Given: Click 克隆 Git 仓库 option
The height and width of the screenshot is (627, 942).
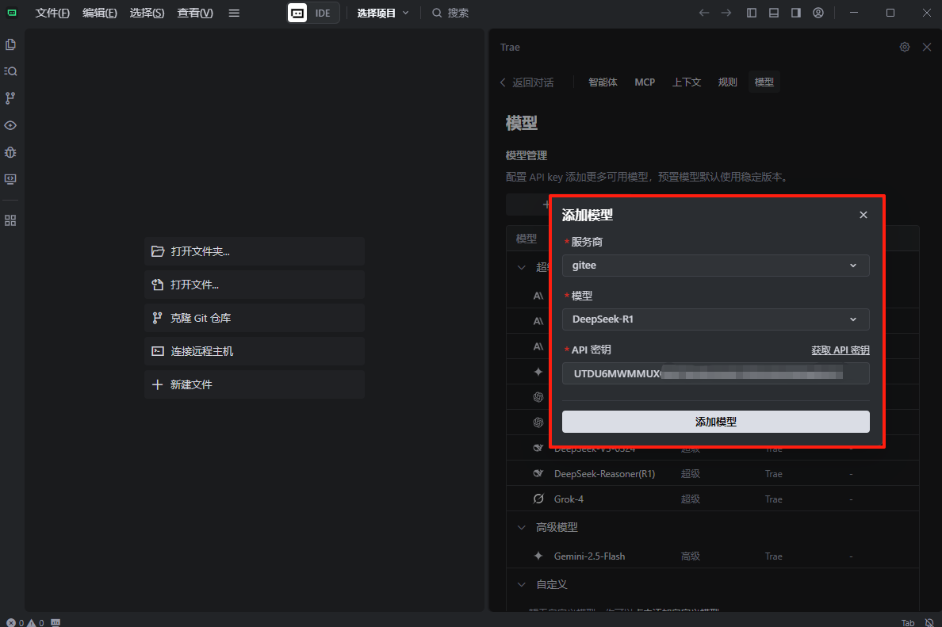Looking at the screenshot, I should click(x=254, y=318).
